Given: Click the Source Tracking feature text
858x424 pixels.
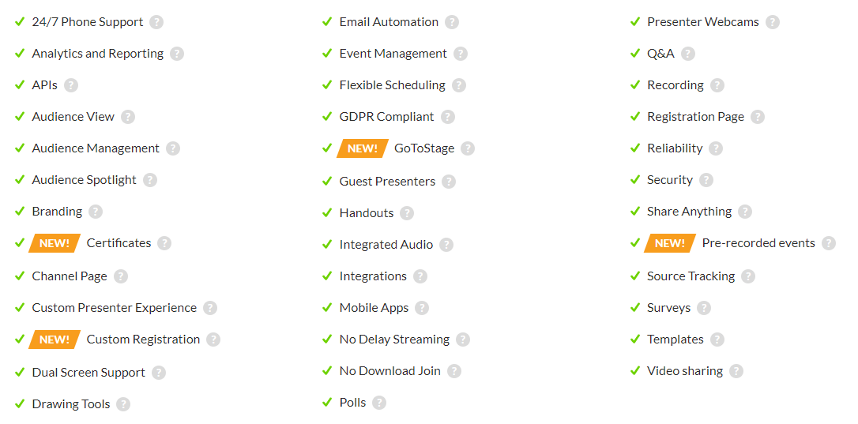Looking at the screenshot, I should [691, 276].
